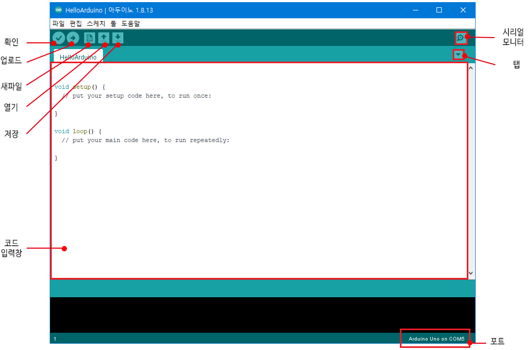Open a sketch with the Open icon
The height and width of the screenshot is (350, 529).
click(104, 38)
